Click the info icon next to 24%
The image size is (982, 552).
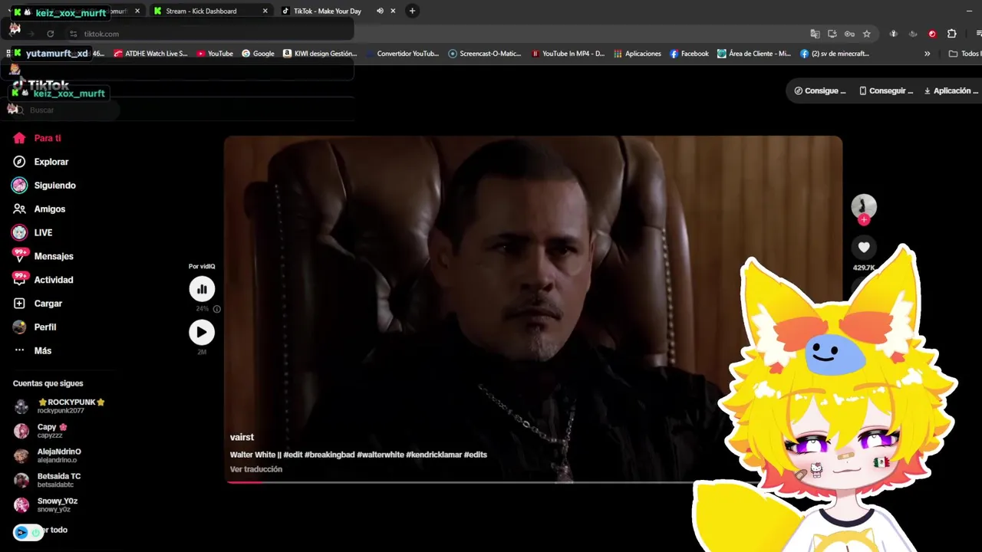pyautogui.click(x=217, y=309)
